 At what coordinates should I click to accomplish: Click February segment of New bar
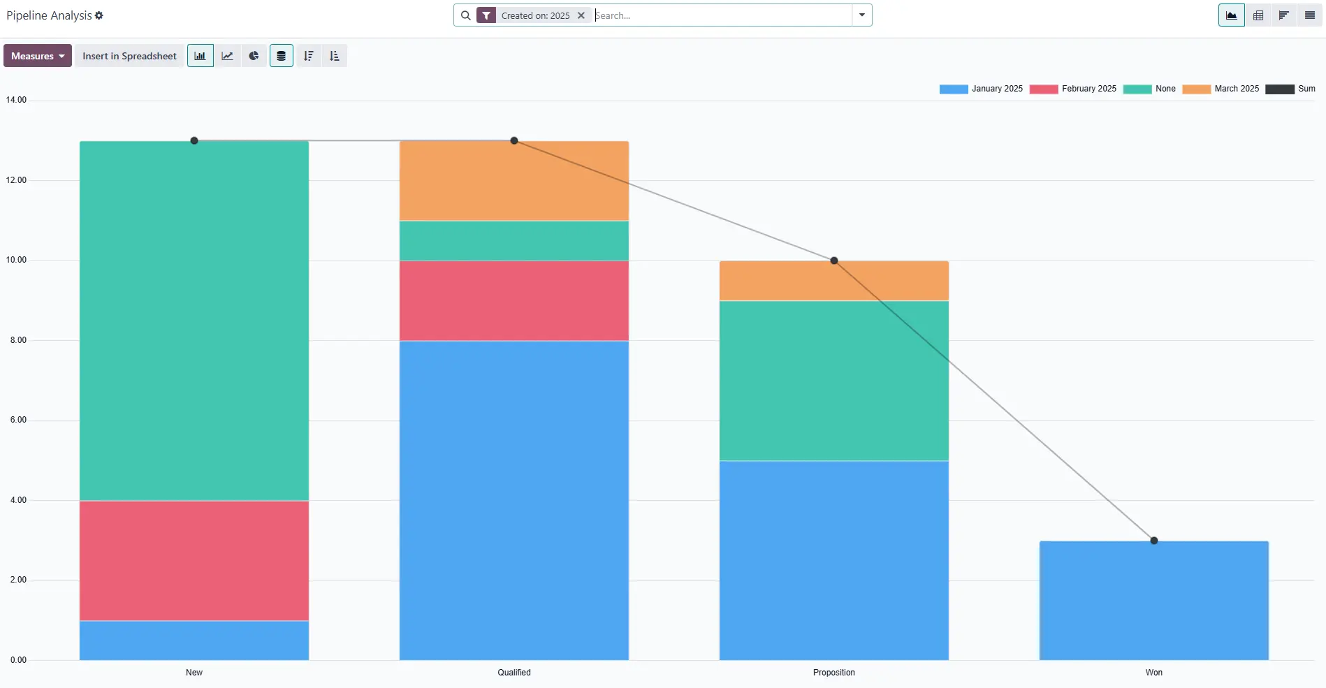(194, 561)
